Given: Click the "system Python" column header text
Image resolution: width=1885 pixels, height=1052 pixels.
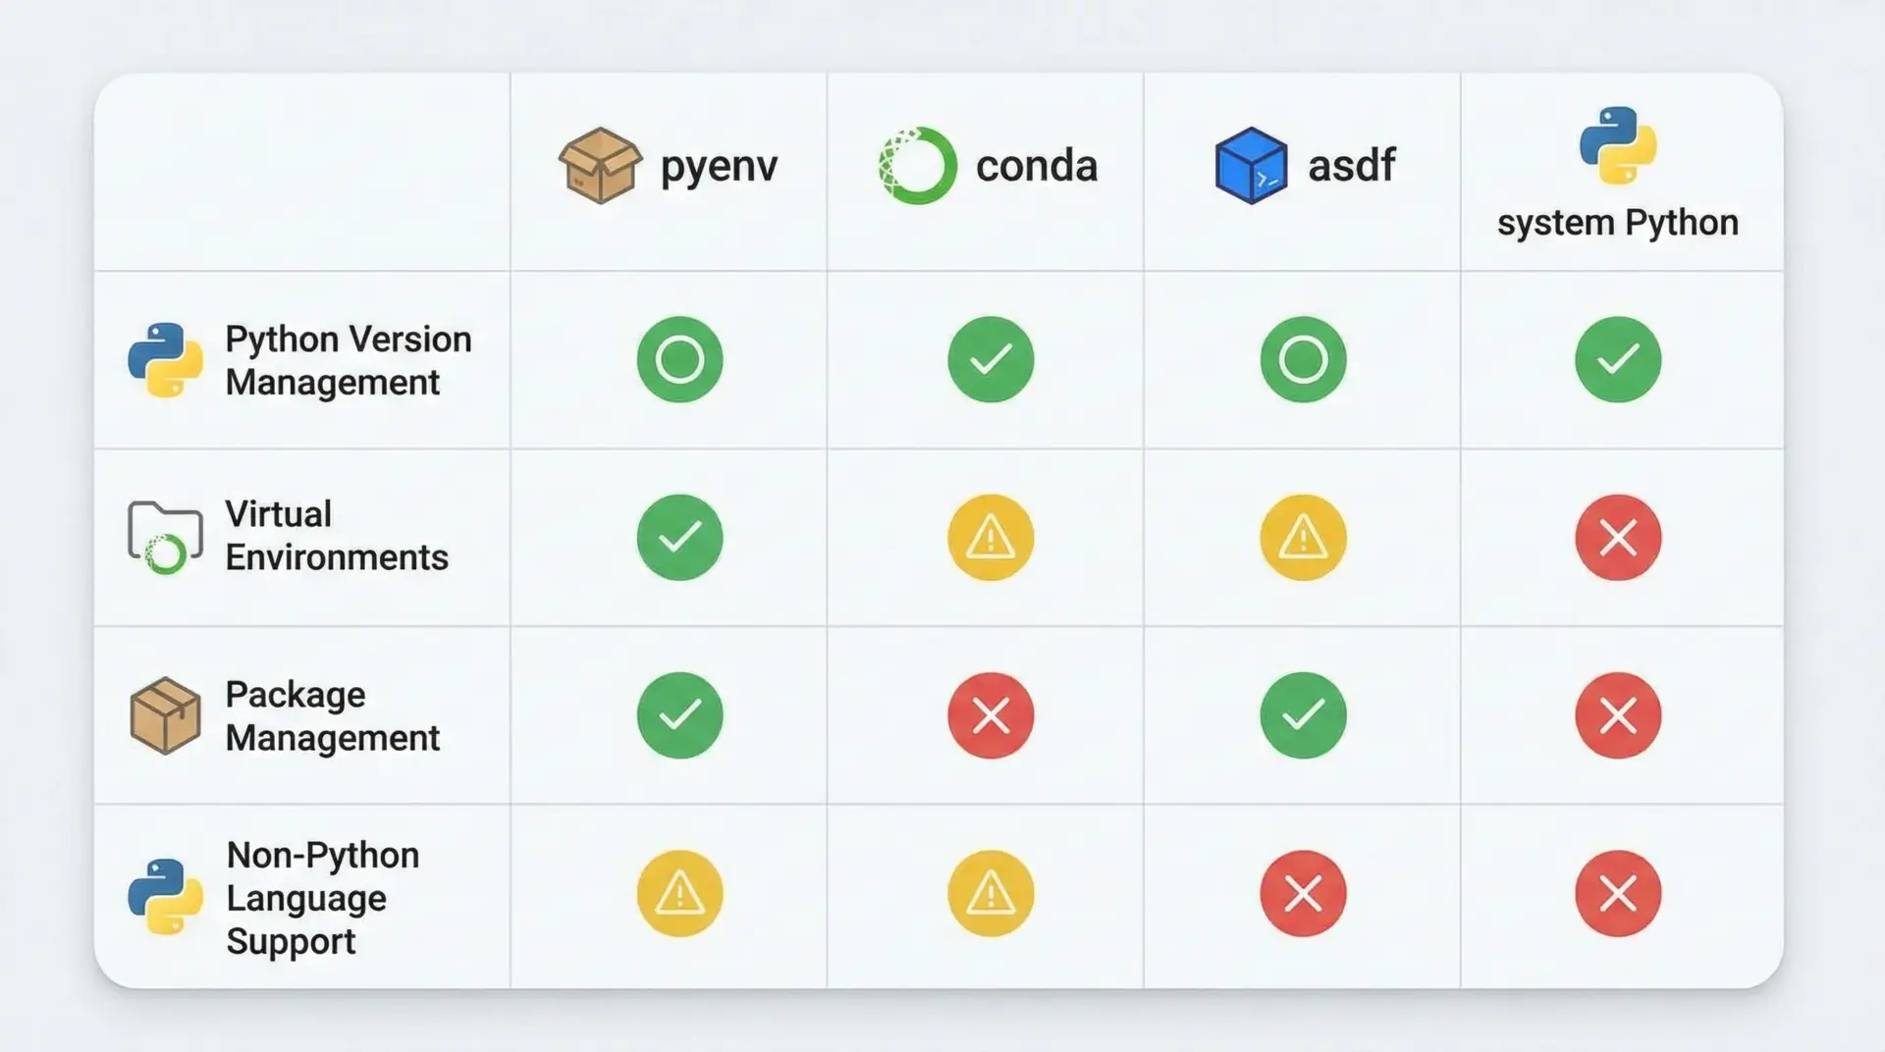Looking at the screenshot, I should coord(1618,223).
